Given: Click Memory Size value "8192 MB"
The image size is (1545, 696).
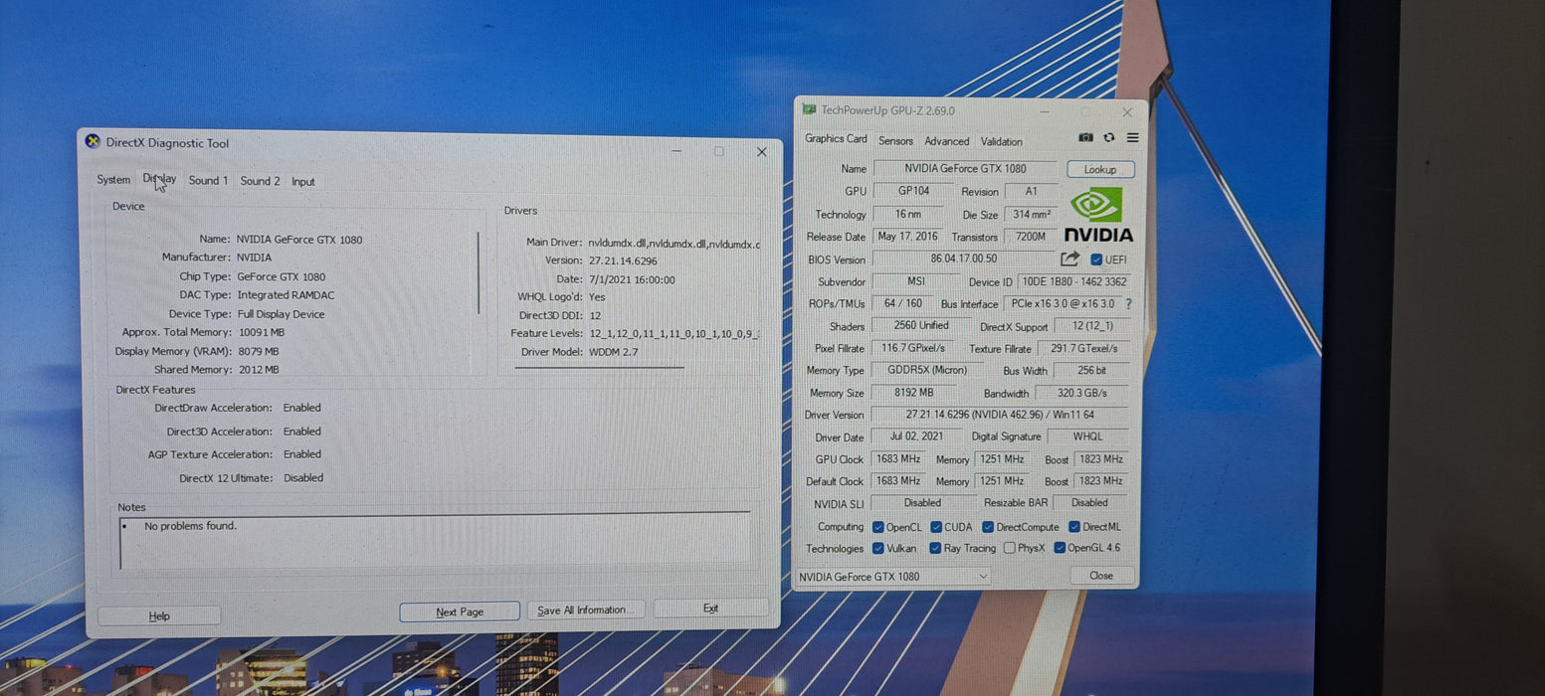Looking at the screenshot, I should (x=914, y=393).
